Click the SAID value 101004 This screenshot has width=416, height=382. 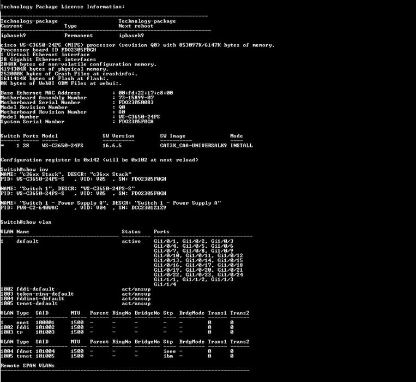click(x=45, y=351)
